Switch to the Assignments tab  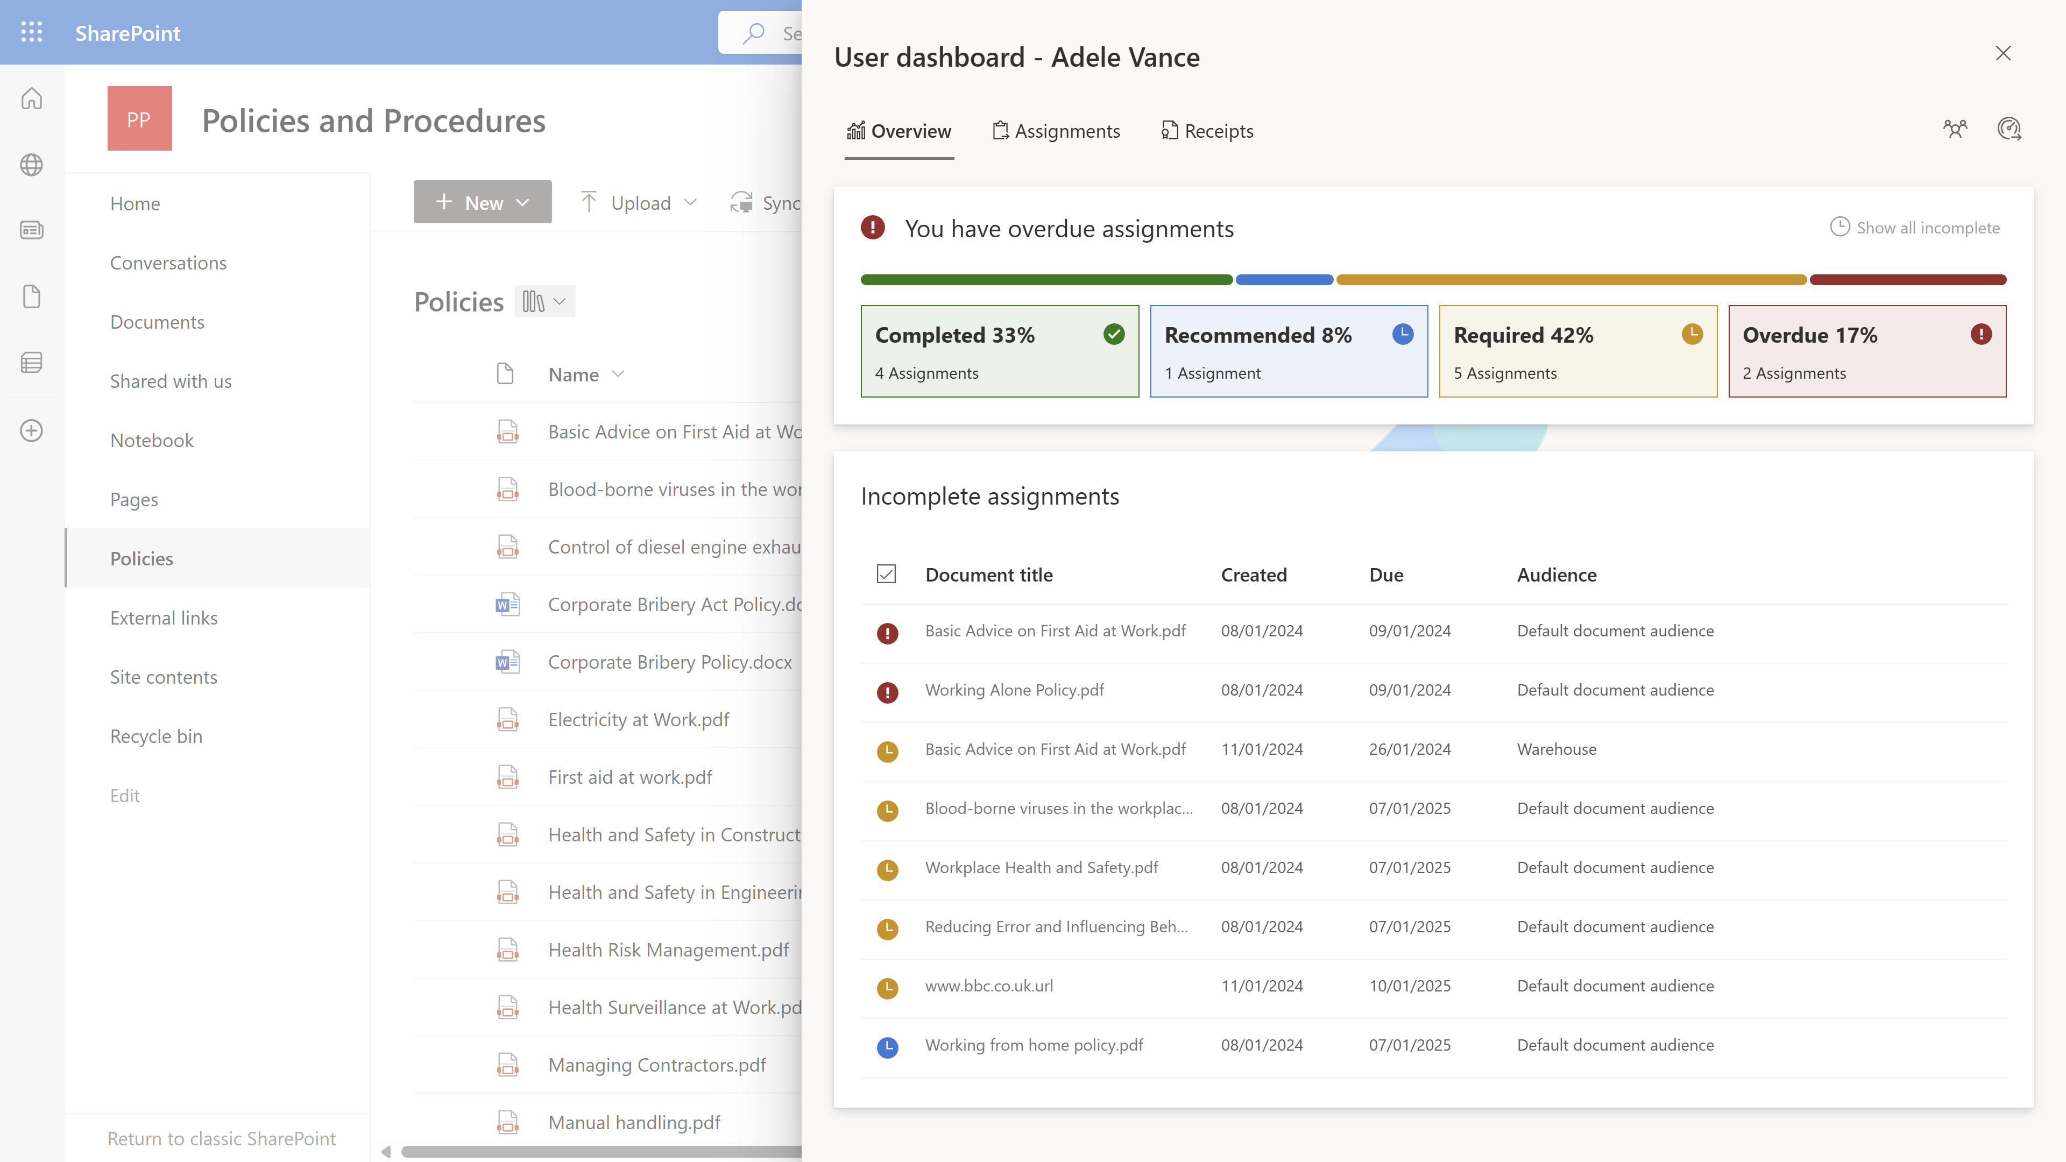[1056, 131]
